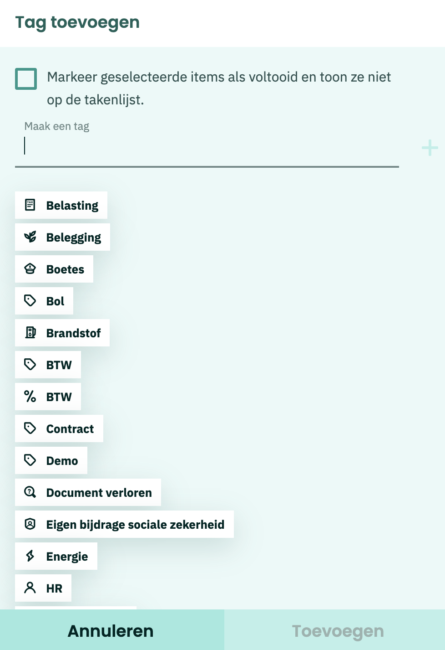Click the HR person icon
The height and width of the screenshot is (650, 445).
tap(30, 588)
